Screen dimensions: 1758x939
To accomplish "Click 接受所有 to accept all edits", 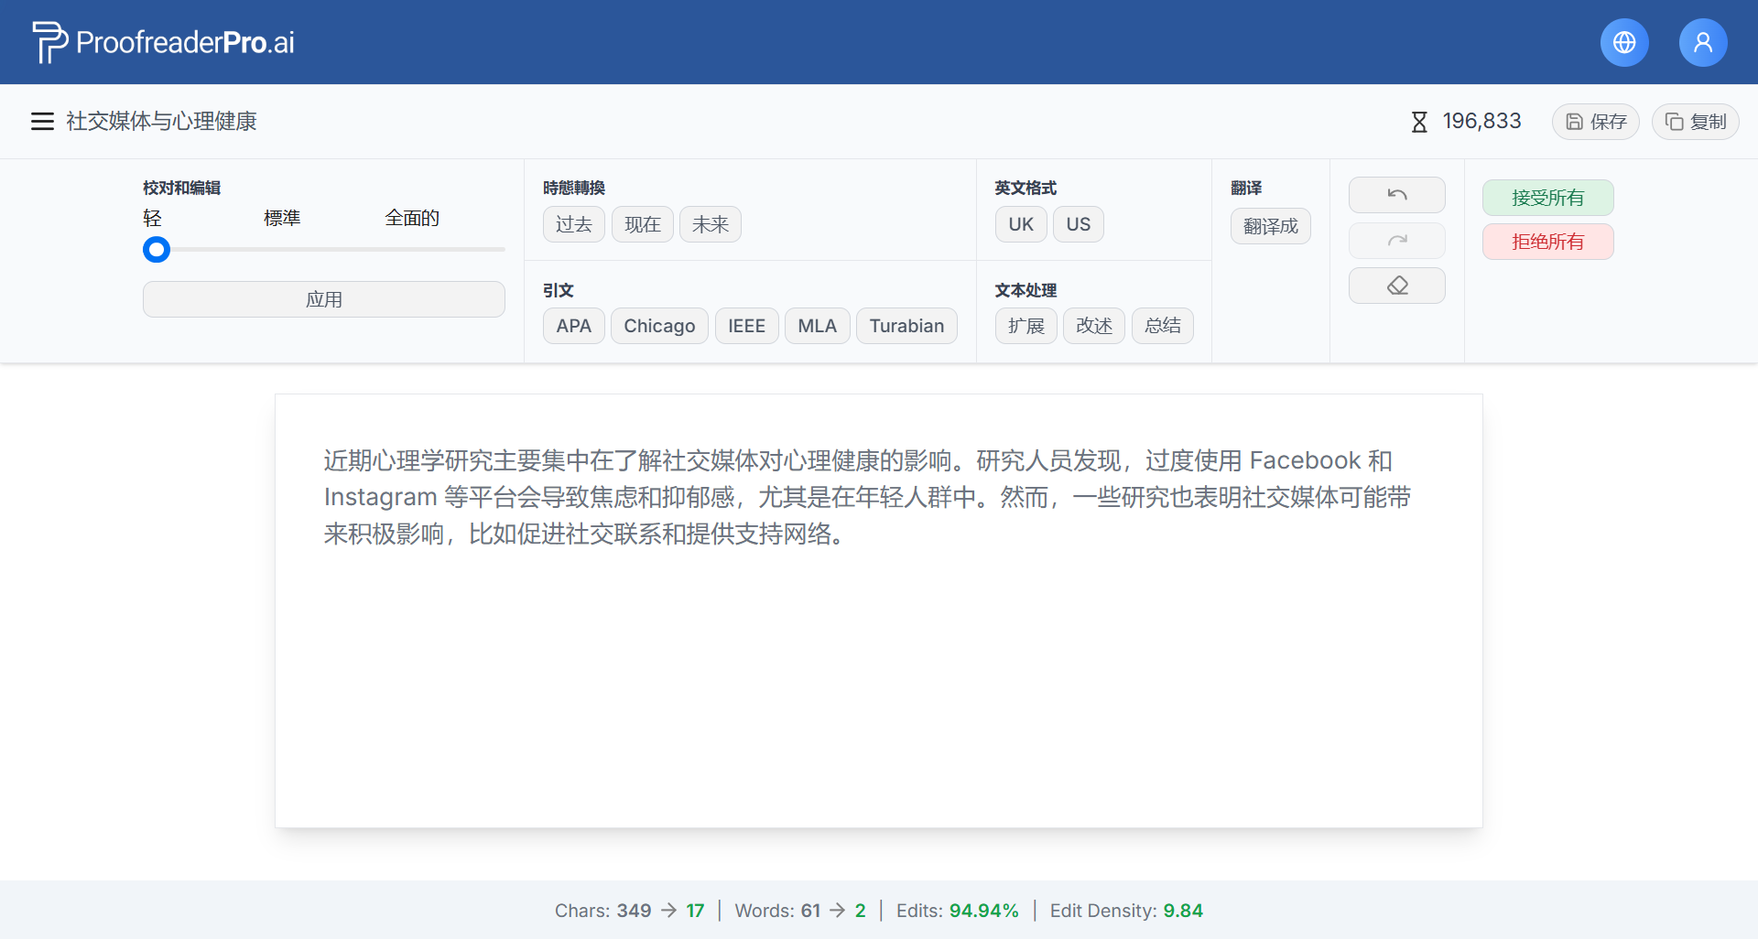I will point(1547,198).
